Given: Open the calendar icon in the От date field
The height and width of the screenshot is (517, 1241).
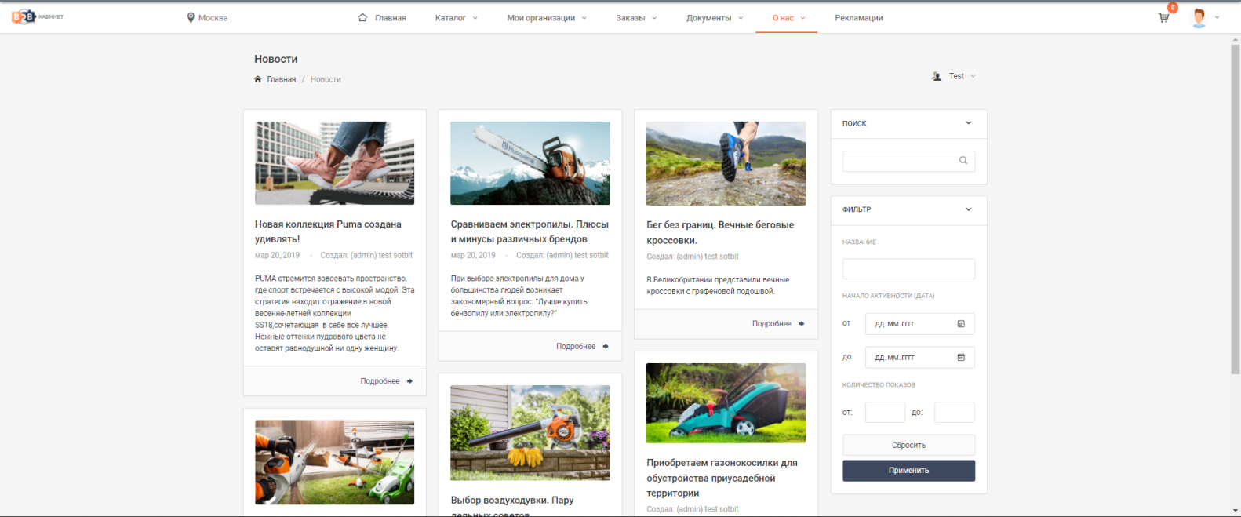Looking at the screenshot, I should point(961,324).
